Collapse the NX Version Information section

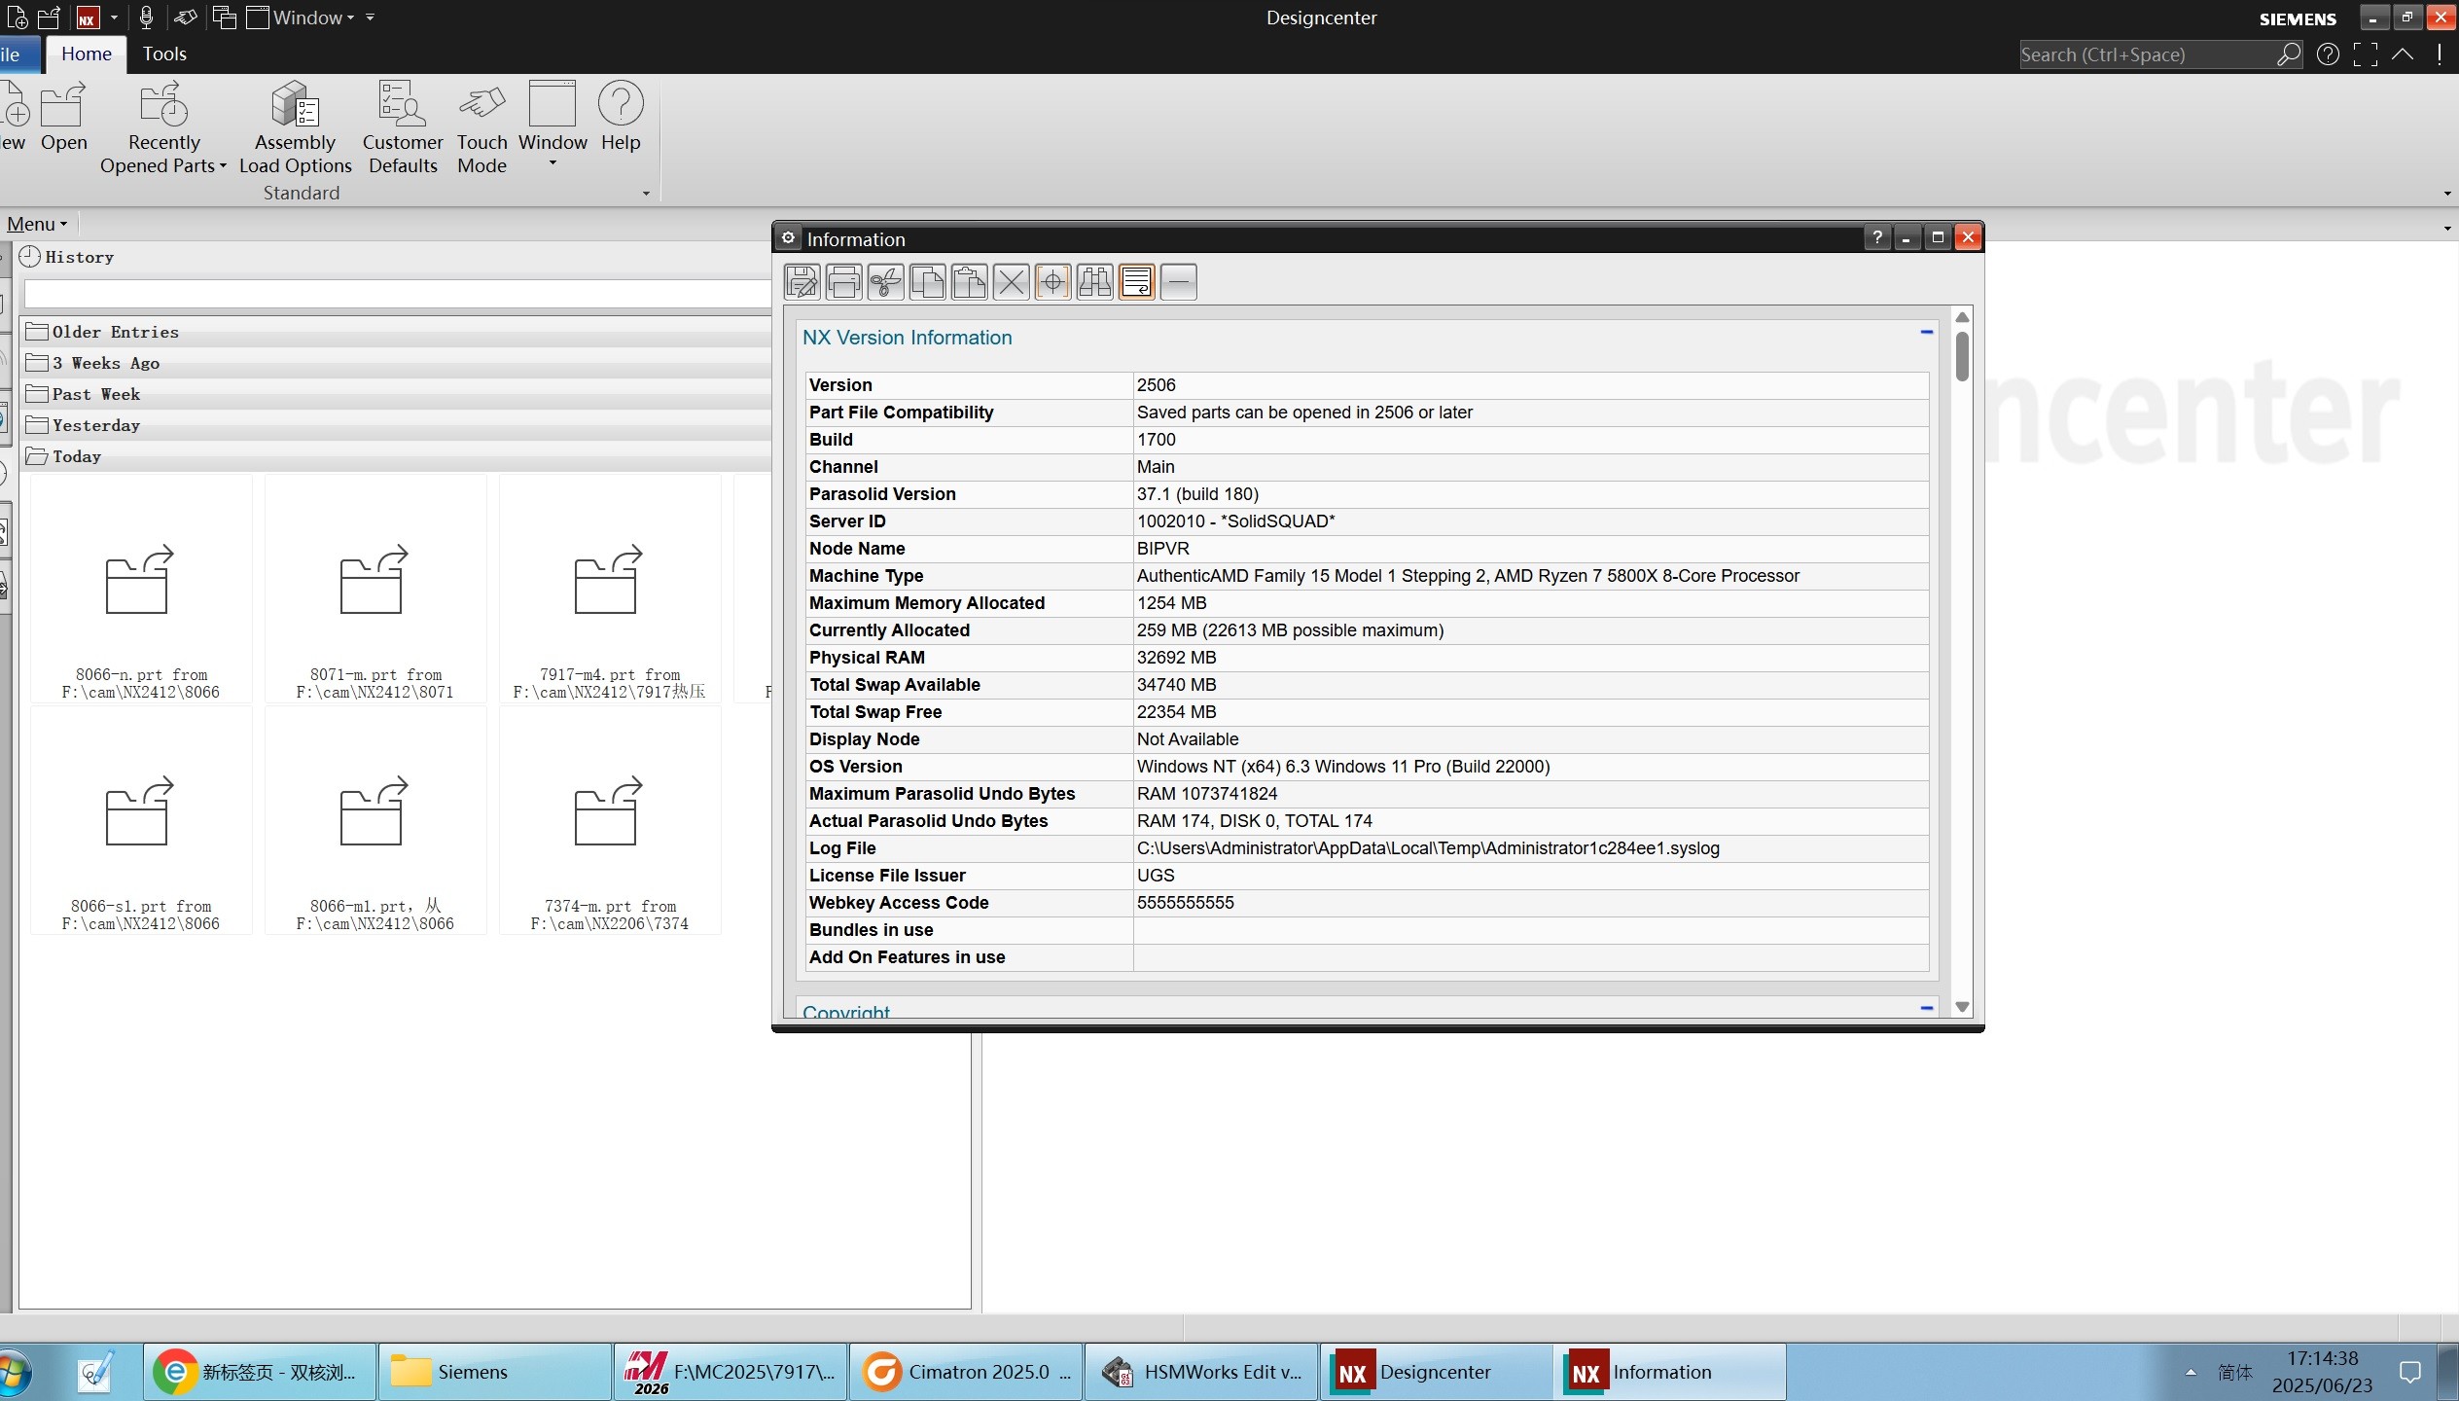[1926, 333]
